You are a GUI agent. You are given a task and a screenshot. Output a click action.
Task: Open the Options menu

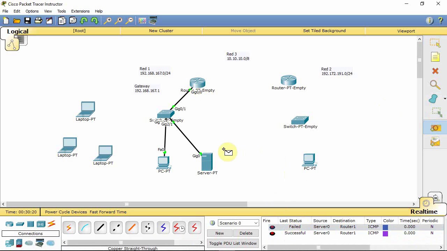coord(32,11)
